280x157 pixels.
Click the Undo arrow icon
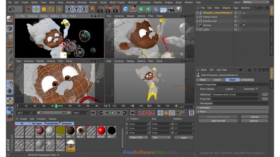(x=12, y=9)
